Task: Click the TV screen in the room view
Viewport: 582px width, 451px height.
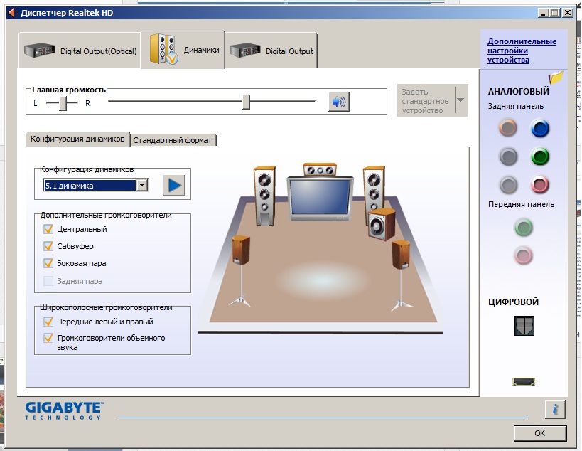Action: (320, 196)
